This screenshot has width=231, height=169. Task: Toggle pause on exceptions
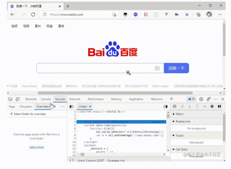219,106
